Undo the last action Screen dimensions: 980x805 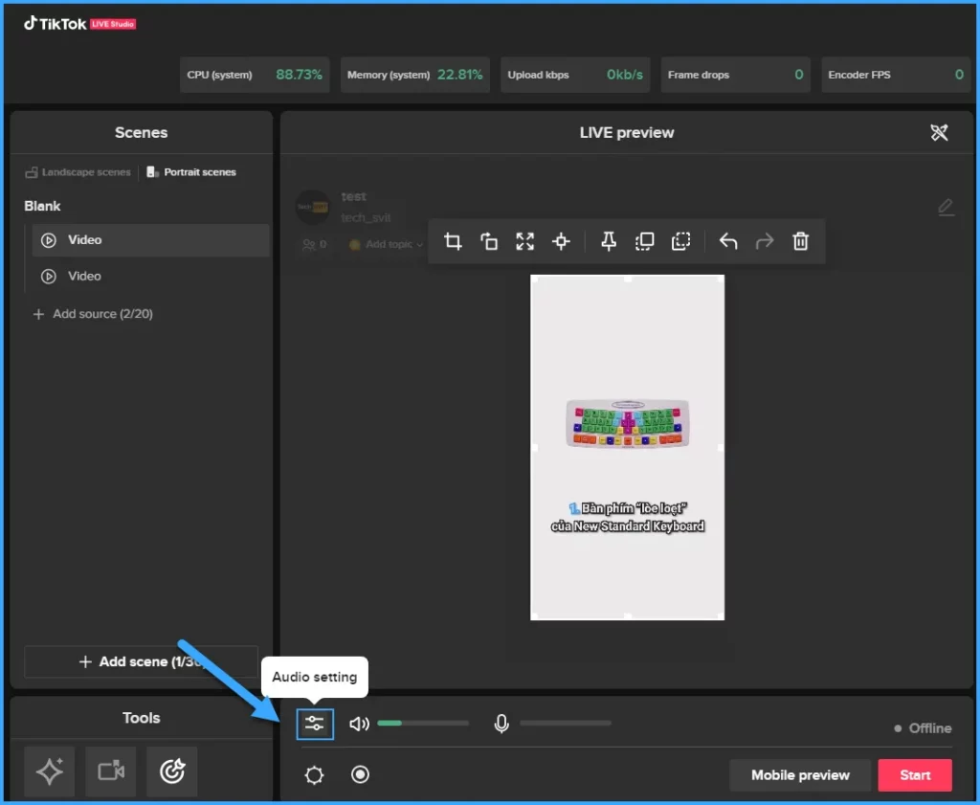(x=728, y=242)
